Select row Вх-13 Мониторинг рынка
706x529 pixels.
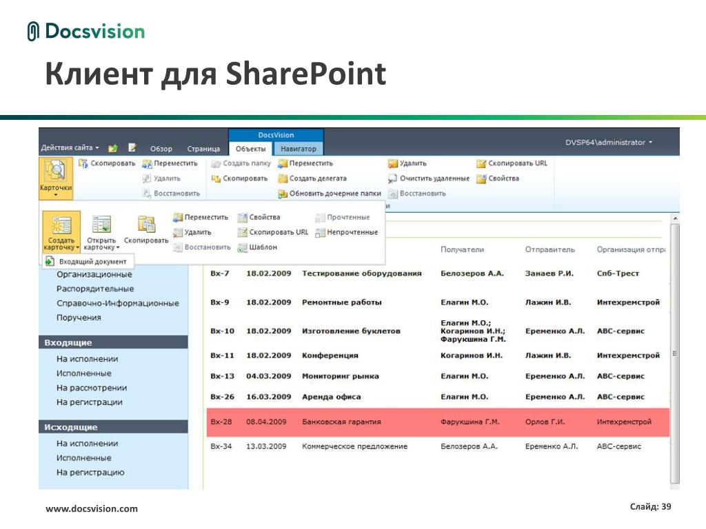438,376
